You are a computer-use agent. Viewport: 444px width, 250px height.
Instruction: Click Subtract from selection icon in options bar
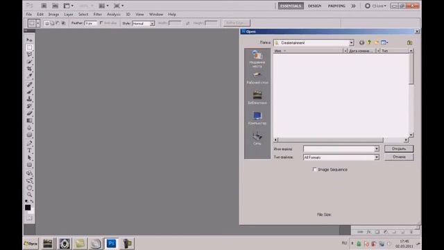click(x=58, y=23)
